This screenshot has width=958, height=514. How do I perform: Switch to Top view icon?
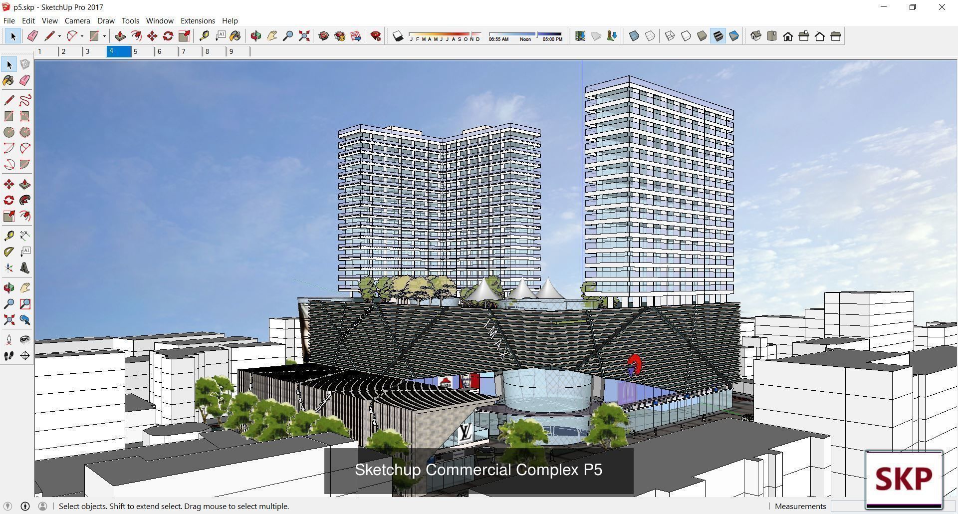772,36
